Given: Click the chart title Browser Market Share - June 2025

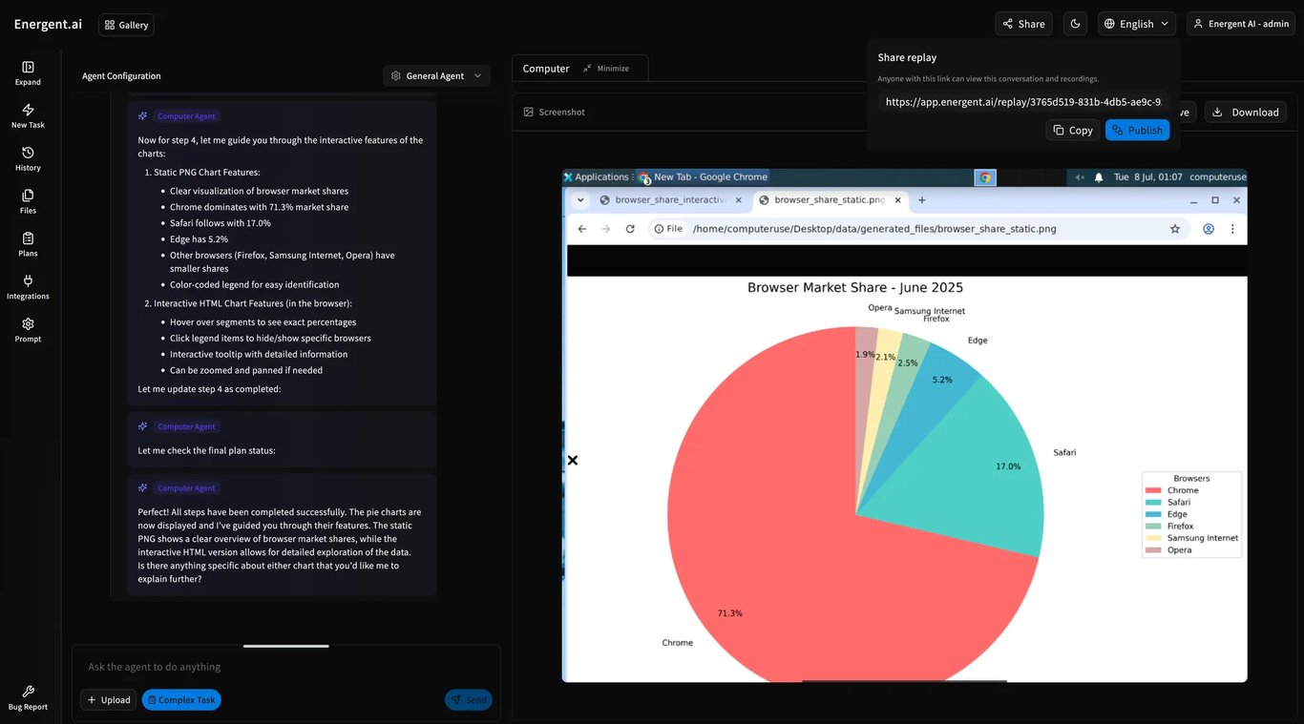Looking at the screenshot, I should coord(855,287).
